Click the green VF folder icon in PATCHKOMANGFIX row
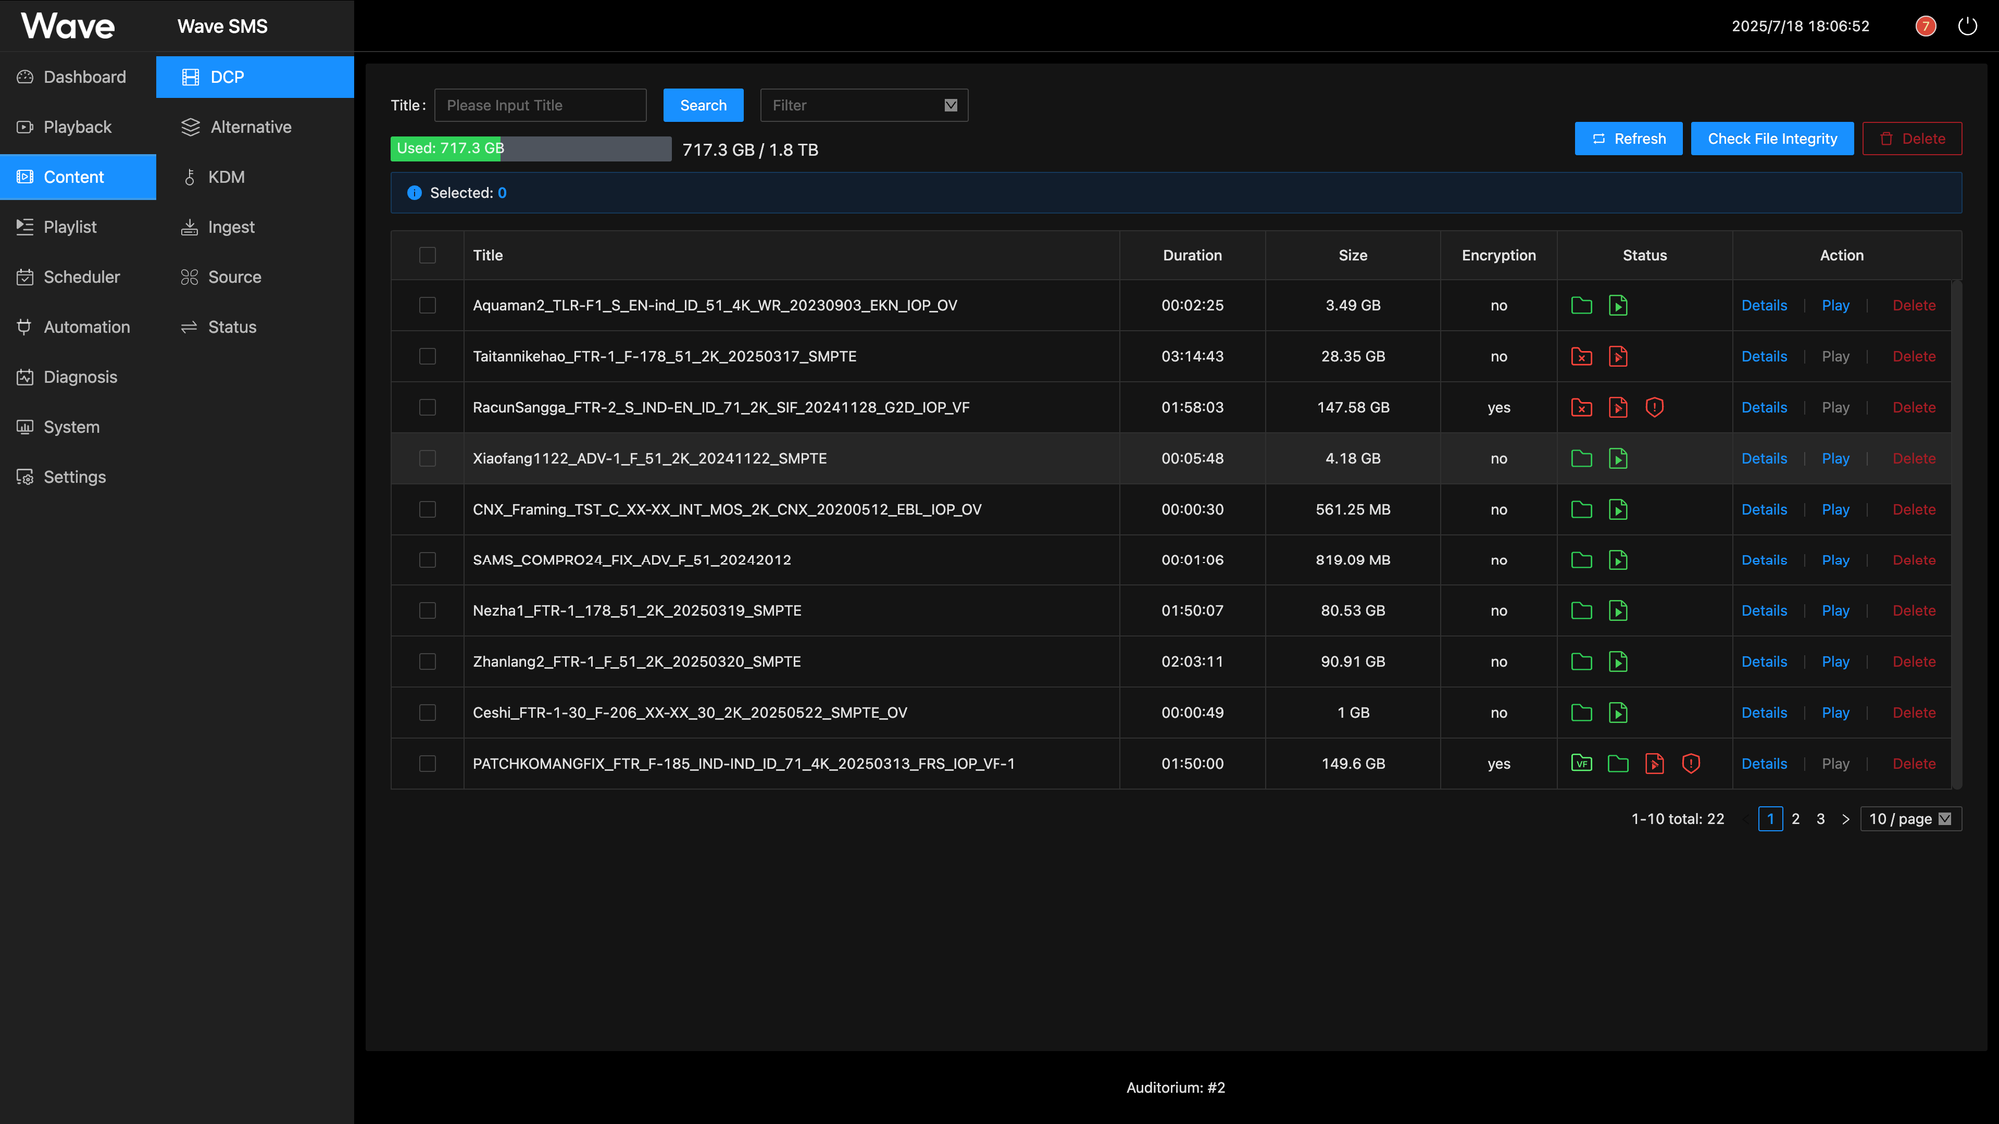1999x1124 pixels. click(x=1581, y=764)
